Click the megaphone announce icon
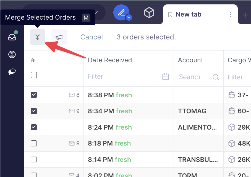The image size is (251, 177). [x=59, y=37]
